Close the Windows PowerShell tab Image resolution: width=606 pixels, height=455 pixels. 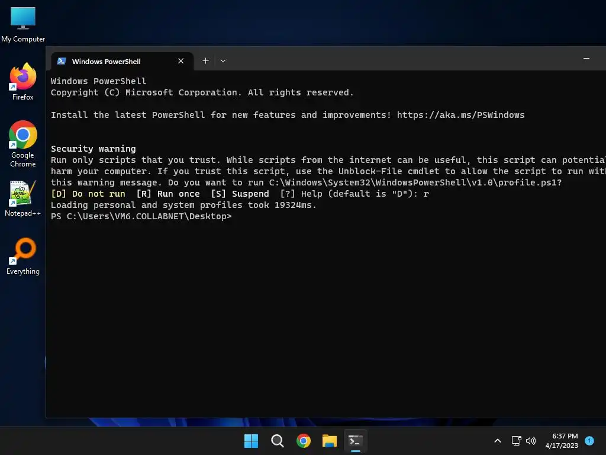click(x=180, y=61)
